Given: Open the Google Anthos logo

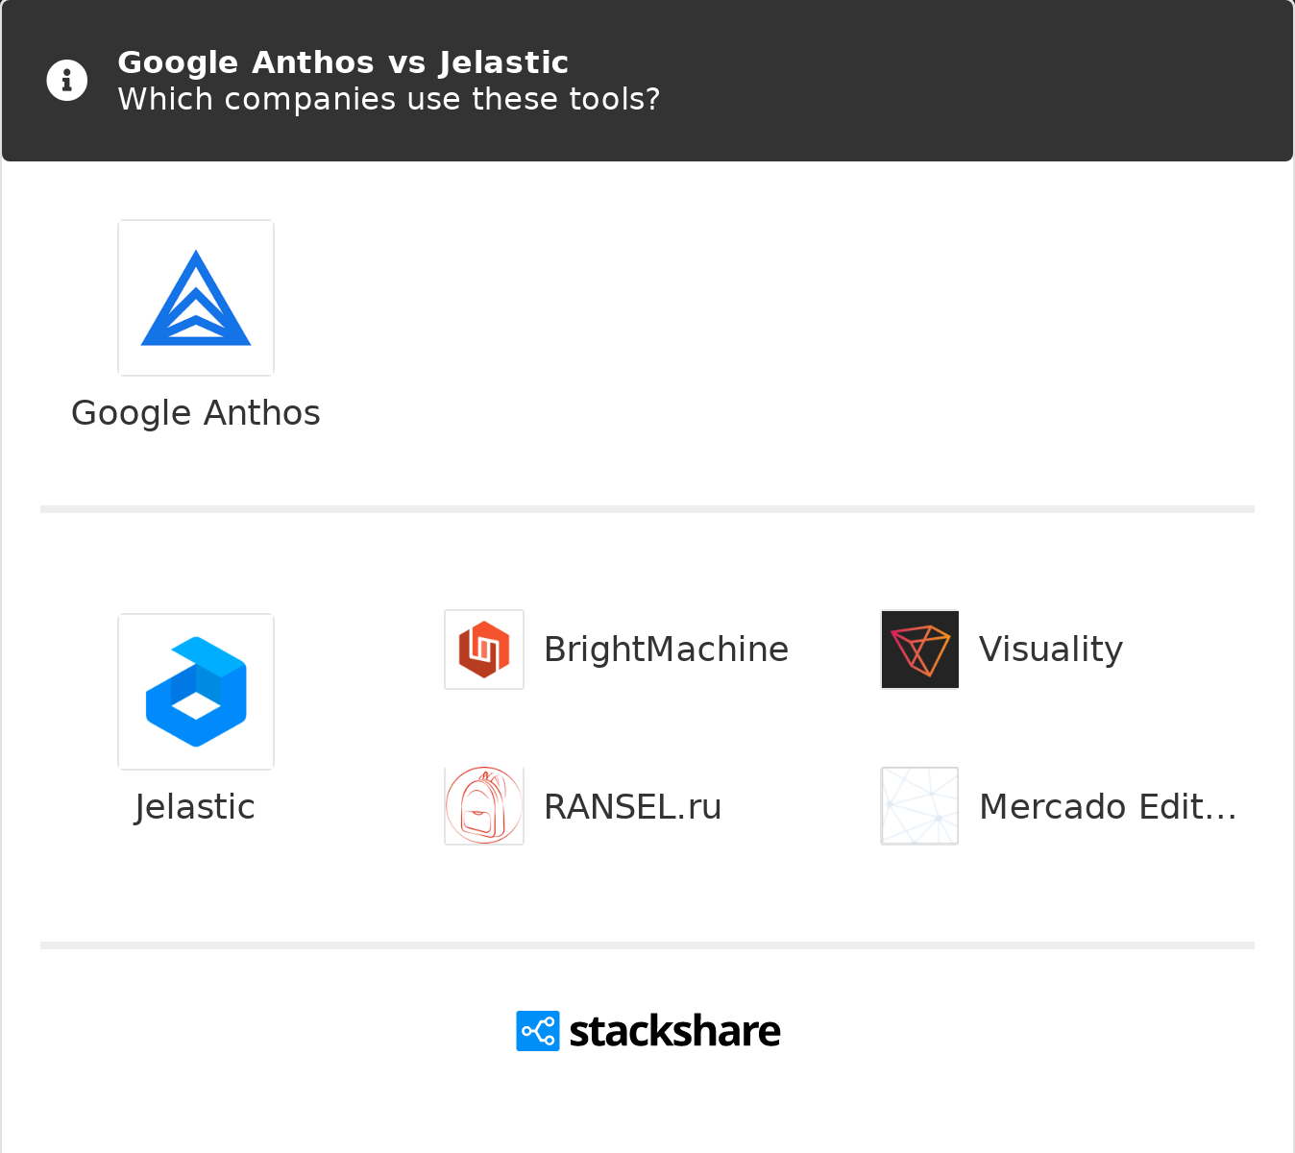Looking at the screenshot, I should pos(196,298).
